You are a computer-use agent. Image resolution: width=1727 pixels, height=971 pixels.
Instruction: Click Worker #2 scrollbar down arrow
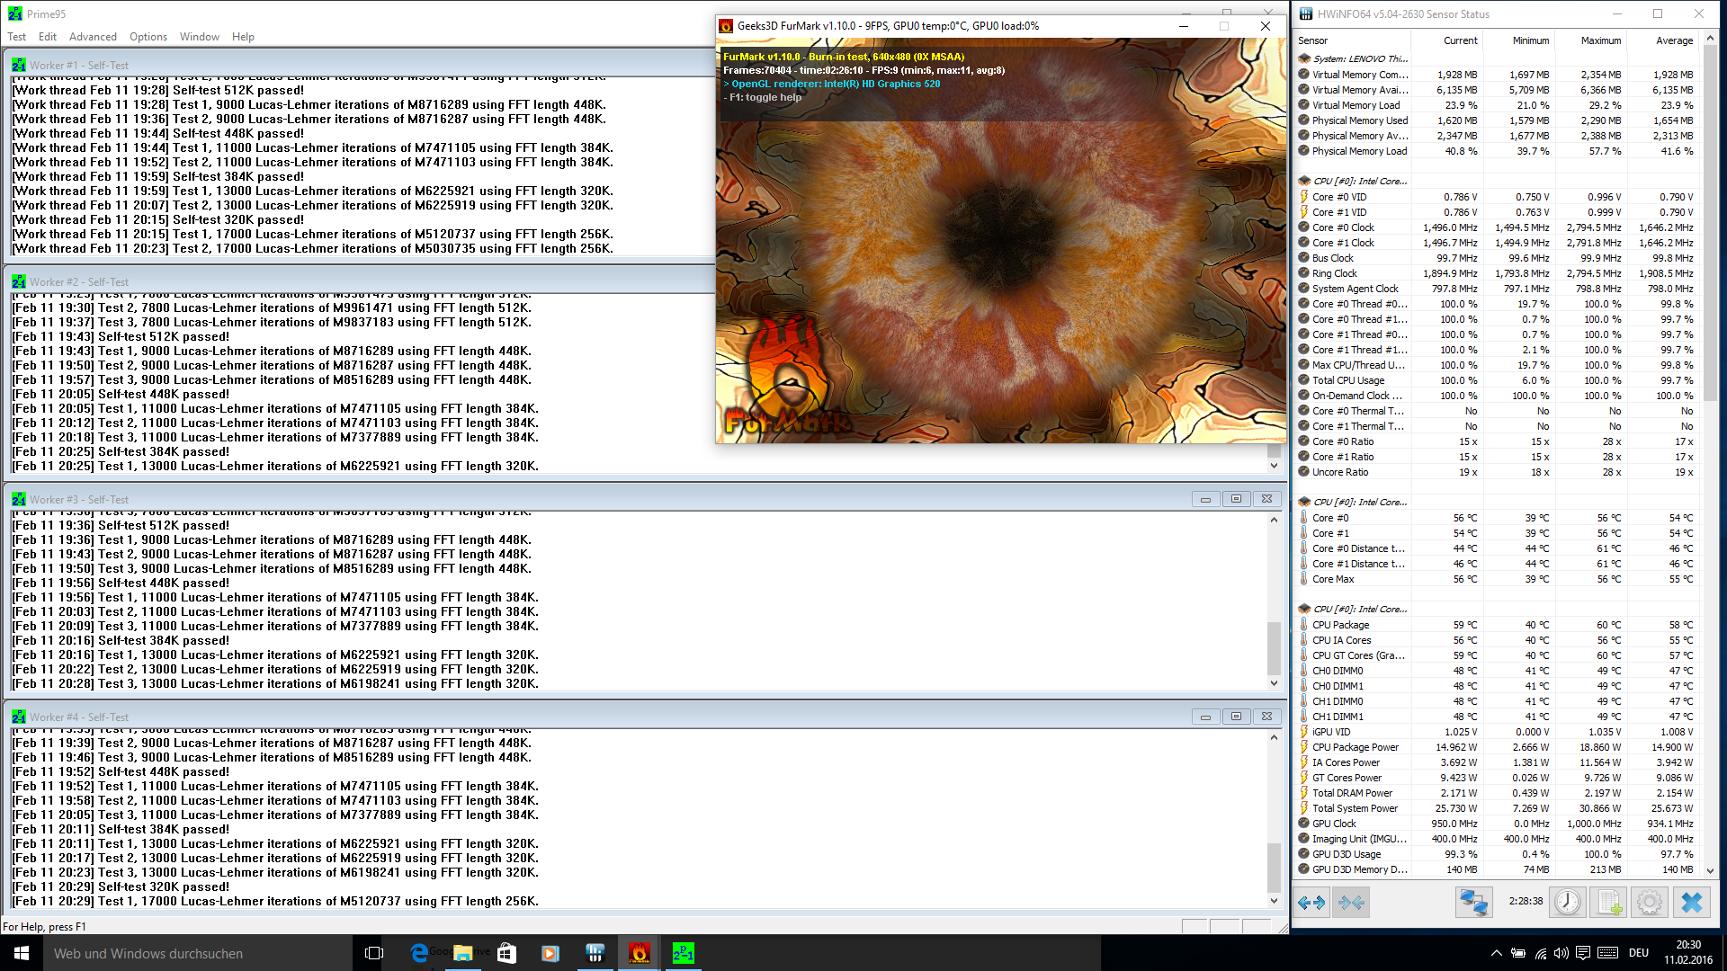click(1274, 466)
